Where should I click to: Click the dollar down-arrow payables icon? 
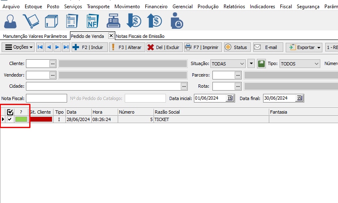[134, 21]
